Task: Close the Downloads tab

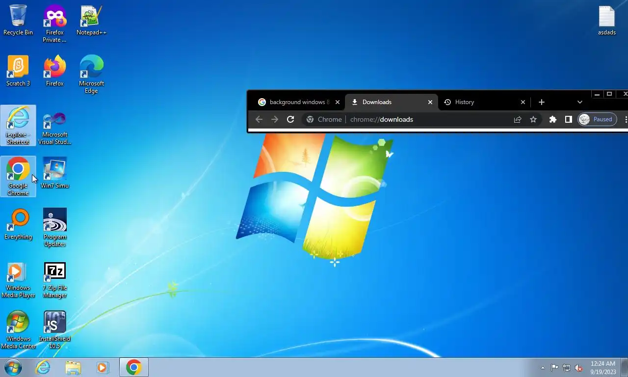Action: tap(430, 102)
